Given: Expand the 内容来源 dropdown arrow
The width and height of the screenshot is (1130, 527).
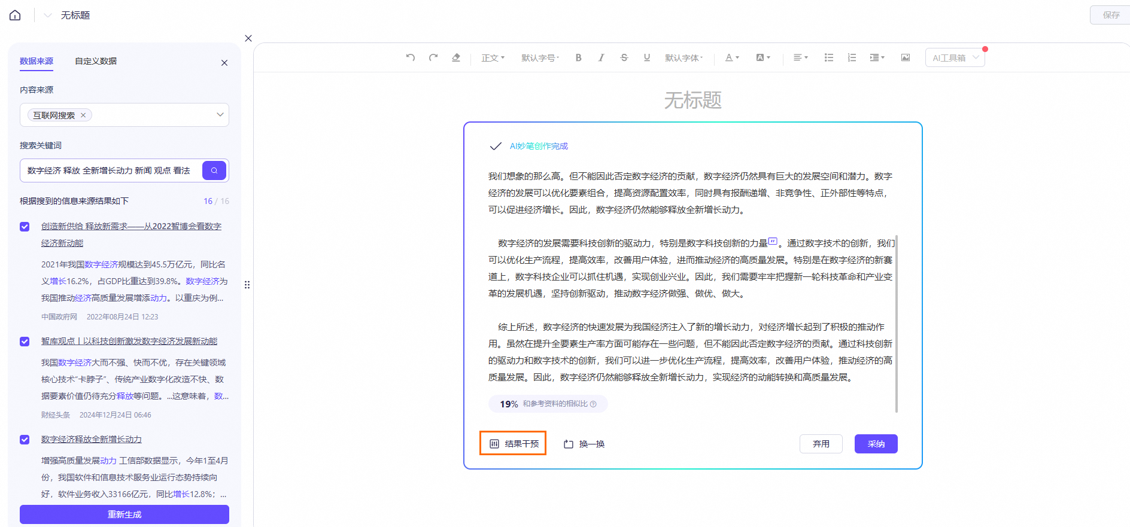Looking at the screenshot, I should [220, 115].
